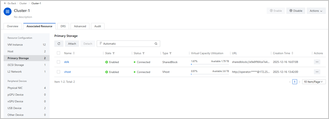This screenshot has height=119, width=329.
Task: Sort by Name column sort icon
Action: 74,53
